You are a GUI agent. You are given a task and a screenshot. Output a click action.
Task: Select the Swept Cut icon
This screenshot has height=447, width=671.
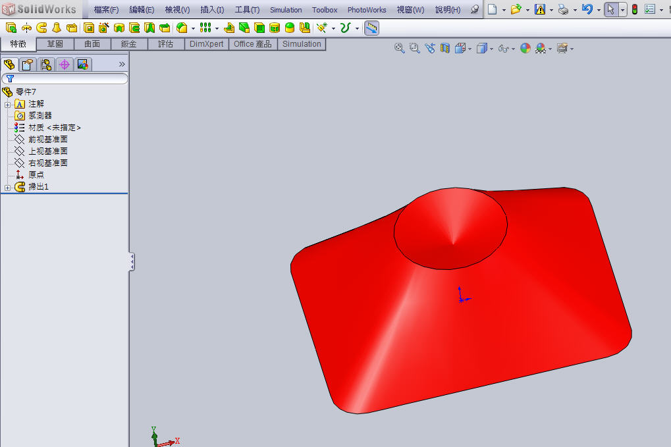click(134, 28)
